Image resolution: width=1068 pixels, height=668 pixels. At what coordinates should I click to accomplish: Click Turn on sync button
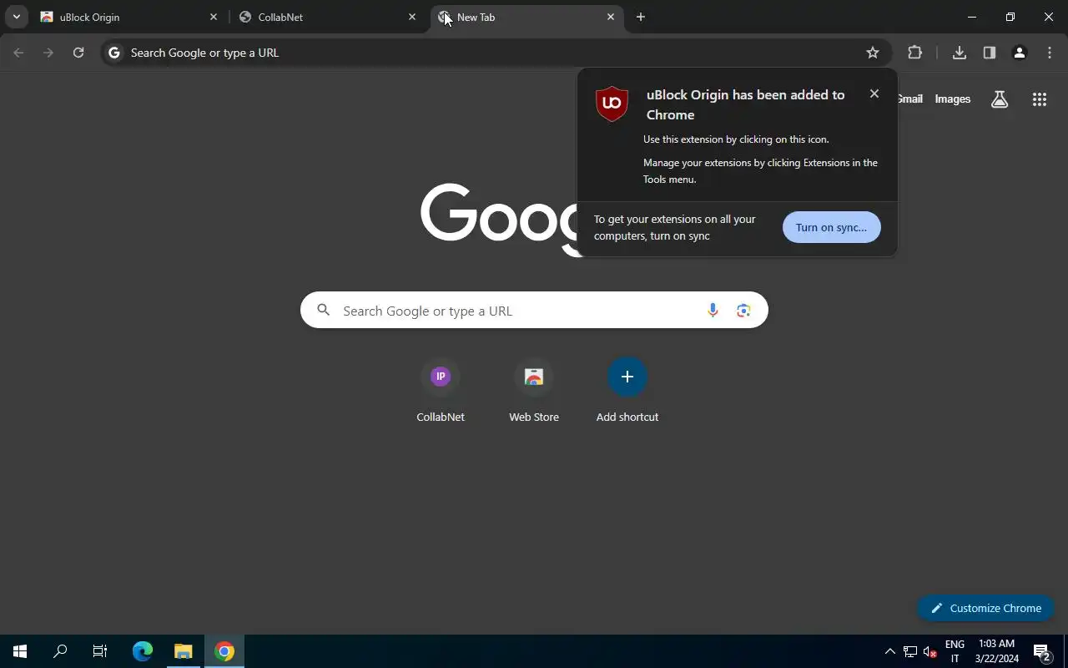(831, 227)
